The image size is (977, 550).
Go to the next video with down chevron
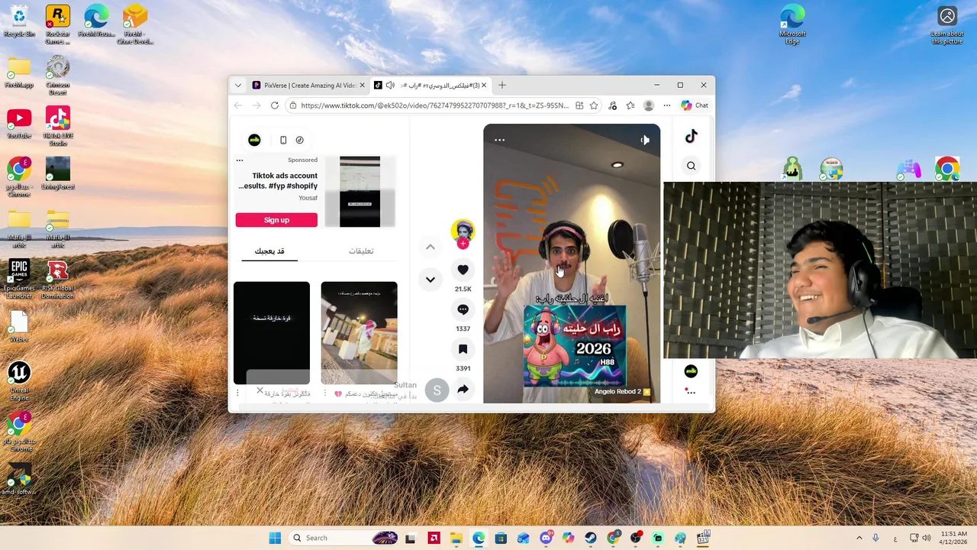pos(430,280)
